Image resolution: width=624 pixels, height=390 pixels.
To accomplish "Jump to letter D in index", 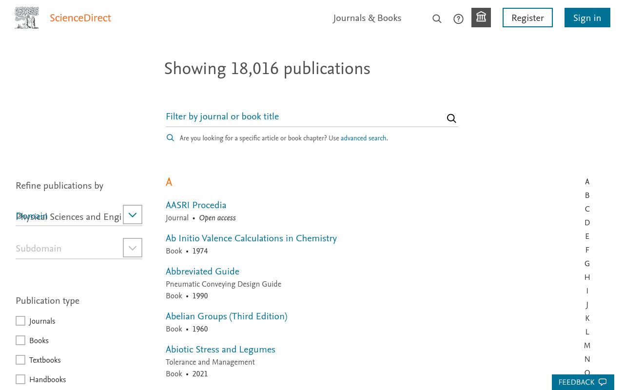I will (587, 223).
